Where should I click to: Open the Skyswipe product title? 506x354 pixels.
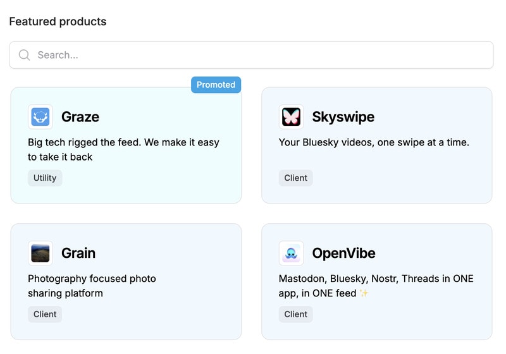pos(343,117)
